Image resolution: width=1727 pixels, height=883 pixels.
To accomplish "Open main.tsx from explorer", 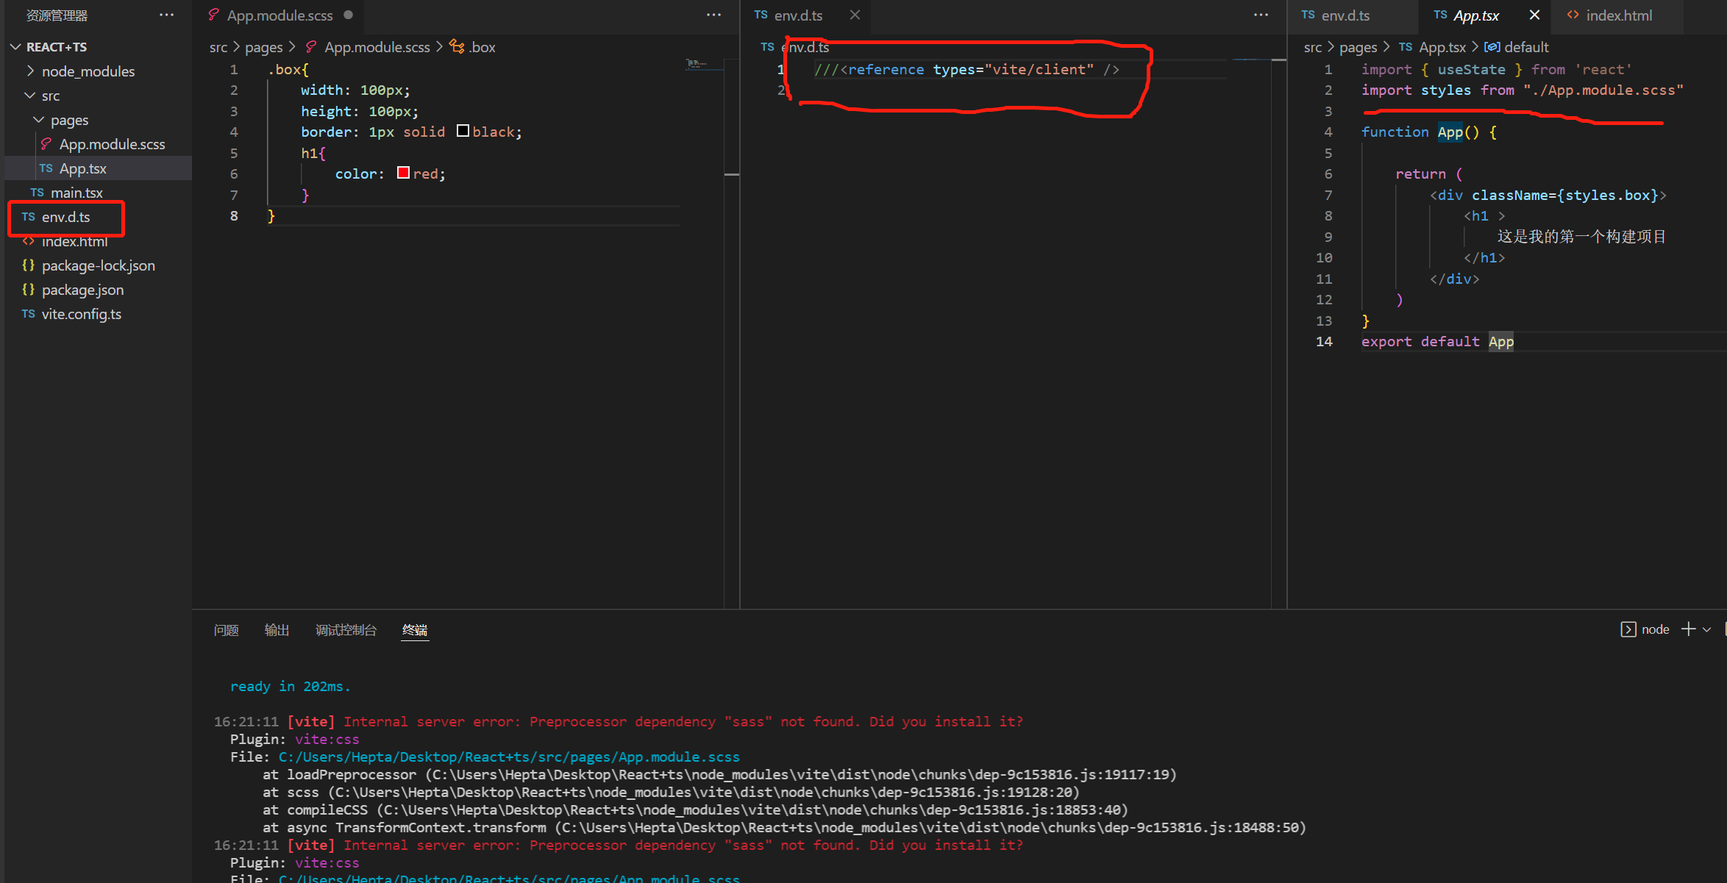I will point(76,192).
